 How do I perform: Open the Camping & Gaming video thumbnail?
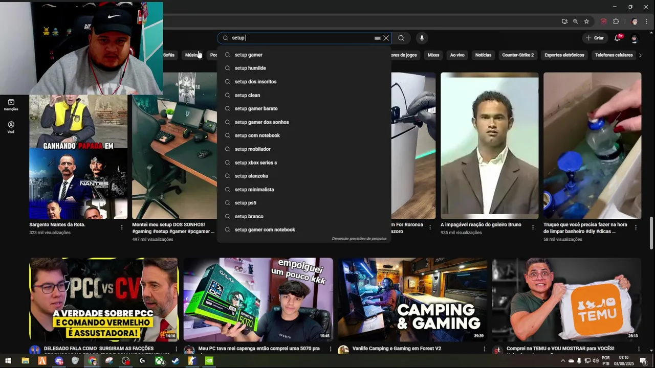coord(412,300)
